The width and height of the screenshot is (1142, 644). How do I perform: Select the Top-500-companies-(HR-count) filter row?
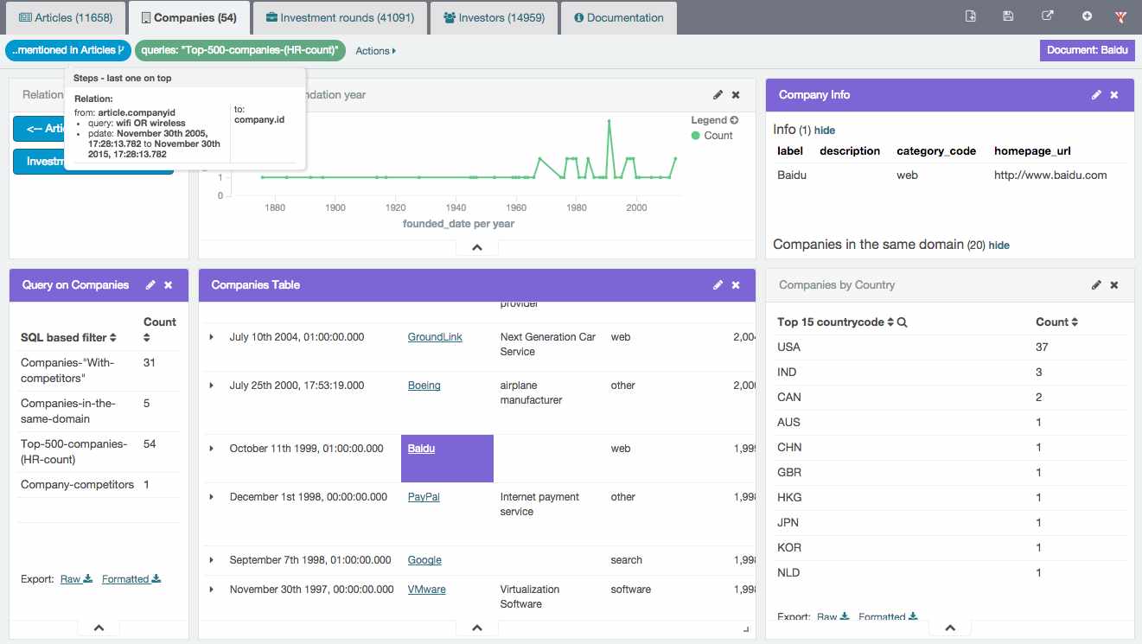99,452
